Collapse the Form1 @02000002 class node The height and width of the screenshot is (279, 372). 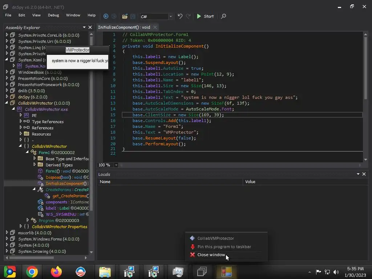pos(27,152)
